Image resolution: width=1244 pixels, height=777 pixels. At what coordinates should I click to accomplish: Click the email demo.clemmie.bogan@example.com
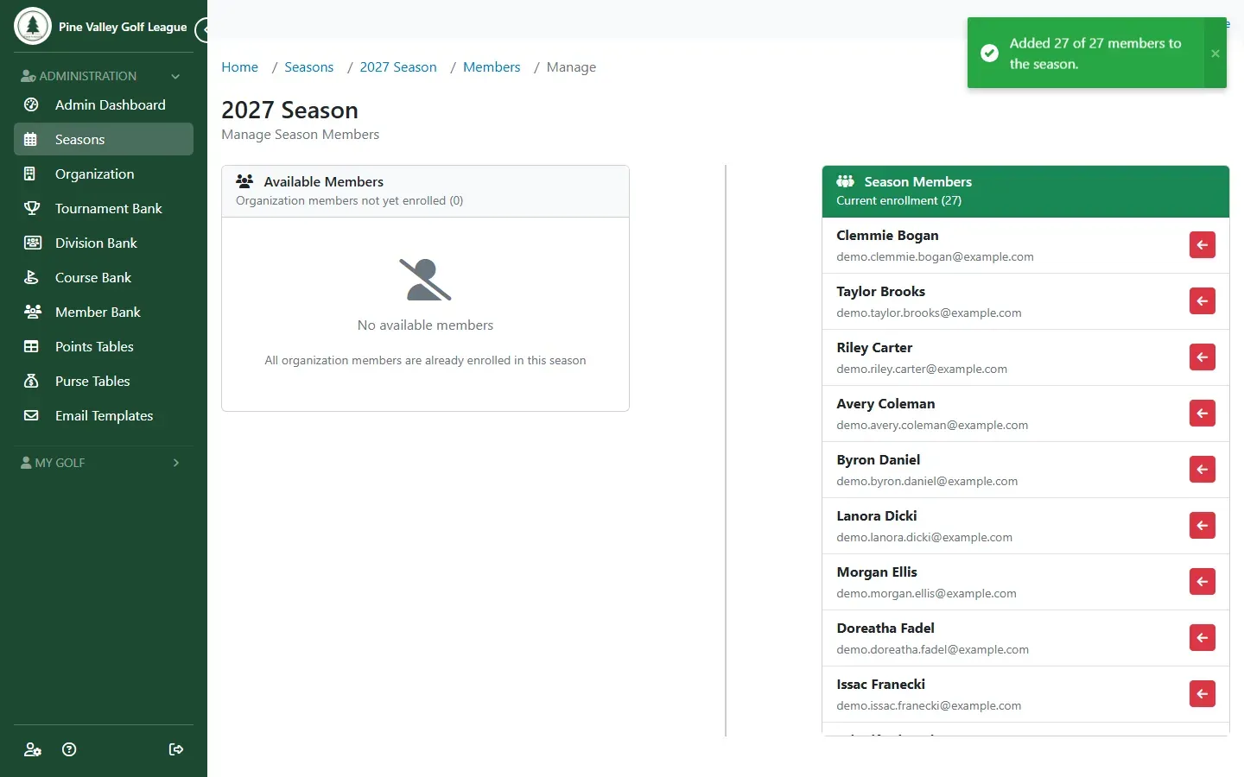pyautogui.click(x=935, y=256)
